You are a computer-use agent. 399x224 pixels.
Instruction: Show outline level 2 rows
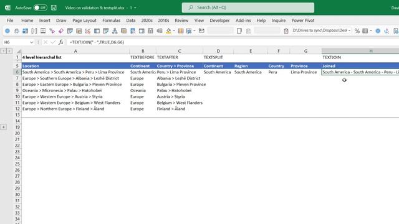tap(9, 51)
